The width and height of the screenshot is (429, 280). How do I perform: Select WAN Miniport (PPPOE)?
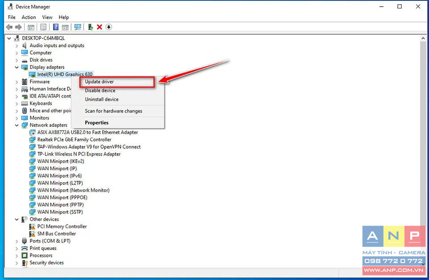pos(63,197)
